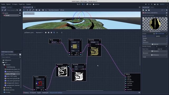This screenshot has height=95, width=169.
Task: Expand the Flags section in Inspector
Action: (155, 40)
